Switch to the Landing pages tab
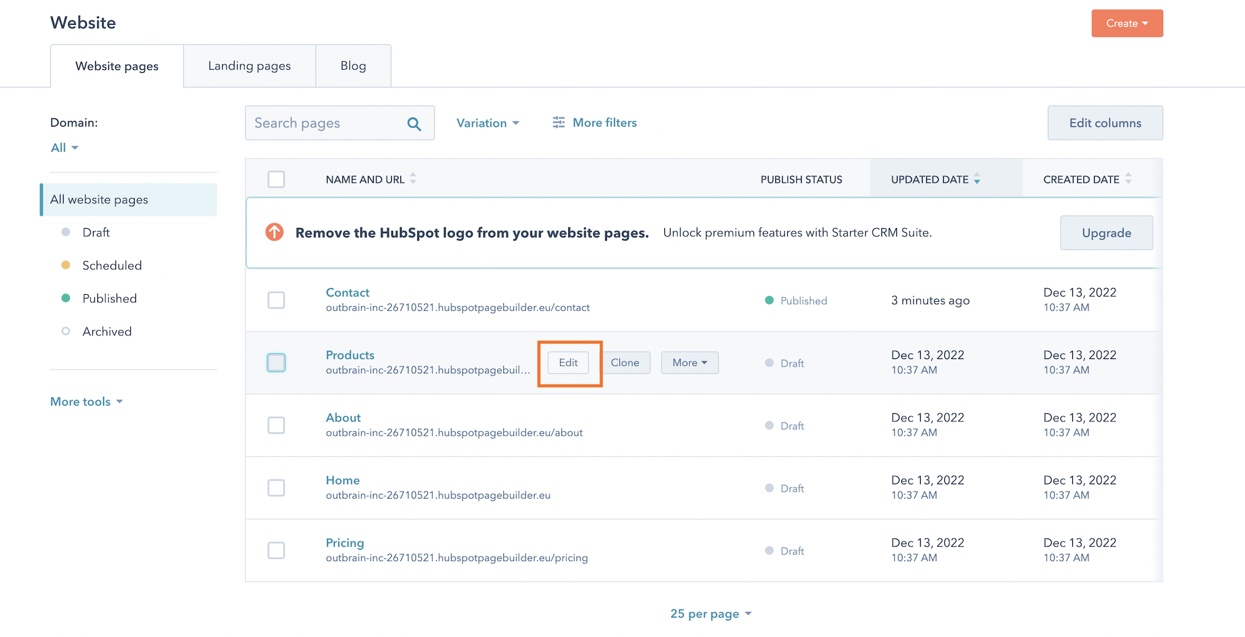This screenshot has height=637, width=1245. coord(249,66)
